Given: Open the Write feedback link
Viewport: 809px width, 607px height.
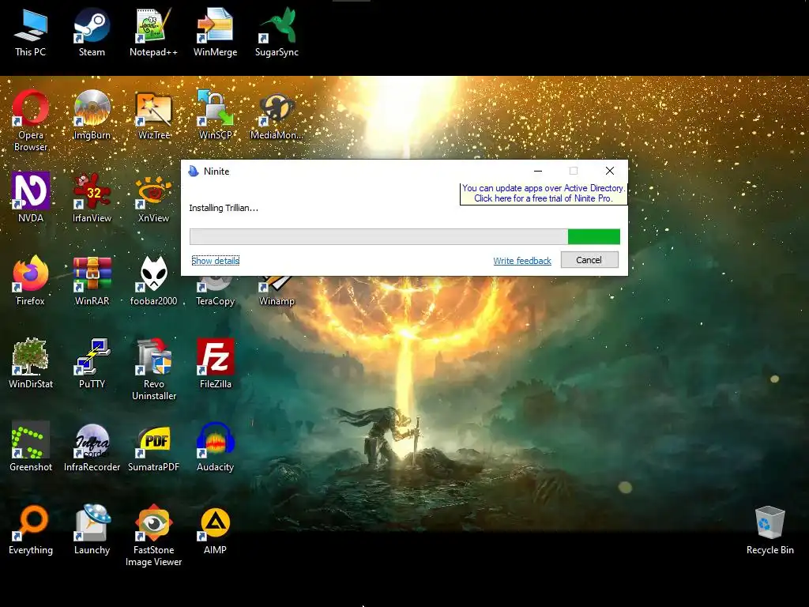Looking at the screenshot, I should pyautogui.click(x=522, y=261).
